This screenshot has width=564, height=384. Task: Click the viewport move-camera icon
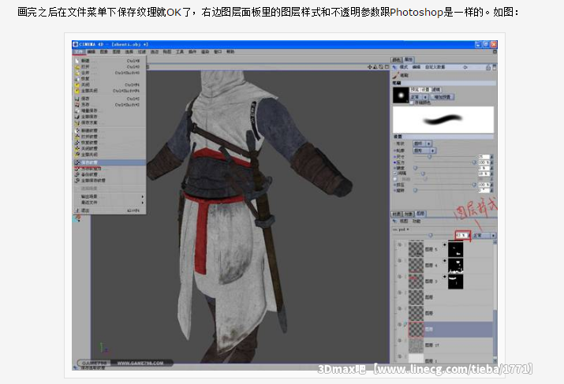click(370, 67)
